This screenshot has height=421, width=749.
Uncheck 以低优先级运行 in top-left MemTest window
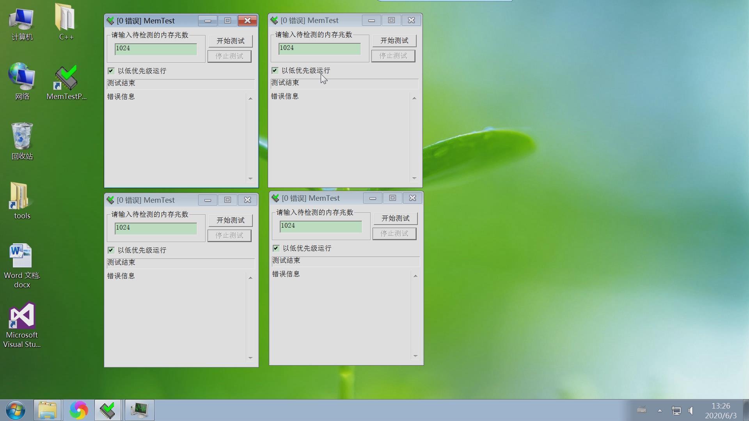click(x=111, y=71)
